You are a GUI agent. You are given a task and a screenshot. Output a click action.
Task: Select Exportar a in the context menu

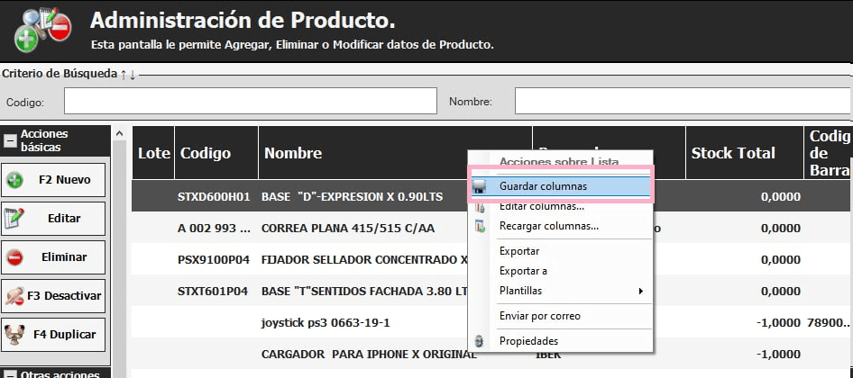[523, 271]
